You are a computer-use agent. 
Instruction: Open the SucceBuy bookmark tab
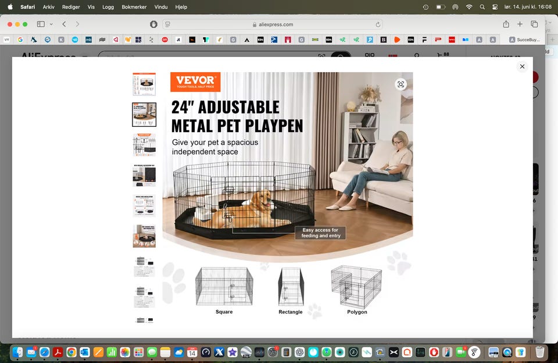(524, 40)
